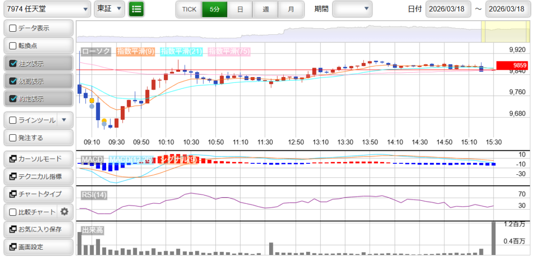Open the 東証 exchange dropdown

click(109, 9)
